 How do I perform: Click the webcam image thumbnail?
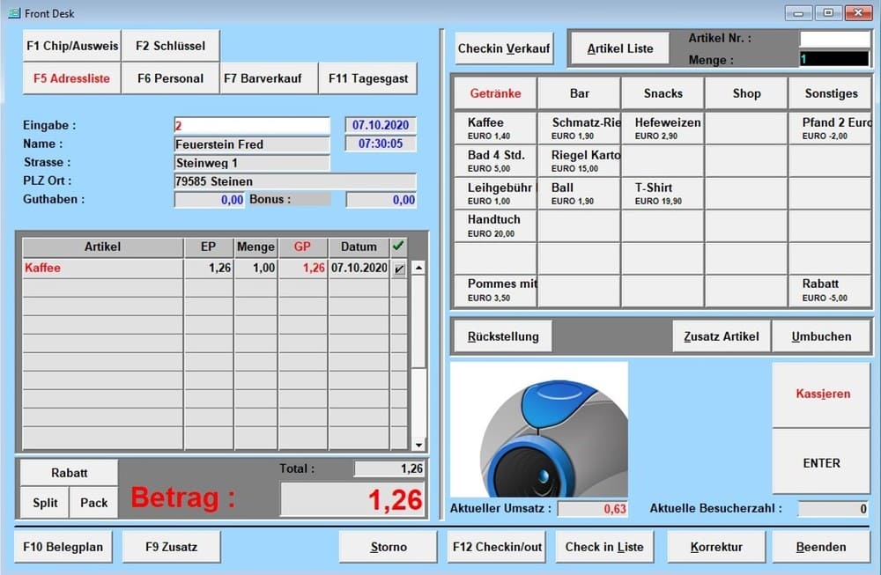[538, 430]
